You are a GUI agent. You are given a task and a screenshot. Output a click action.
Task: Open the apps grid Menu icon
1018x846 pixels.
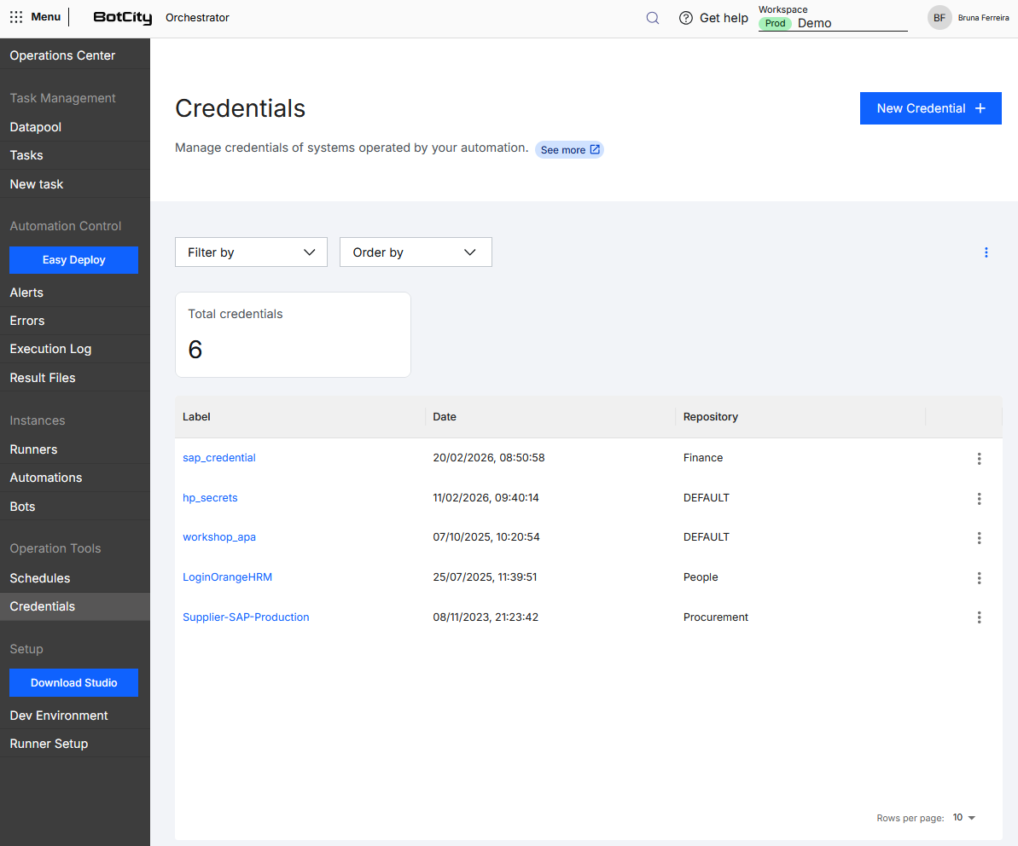click(x=16, y=18)
